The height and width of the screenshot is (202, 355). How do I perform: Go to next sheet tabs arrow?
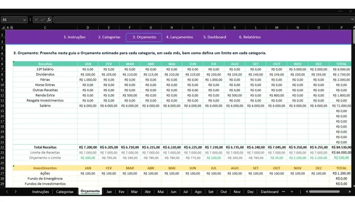[16, 192]
